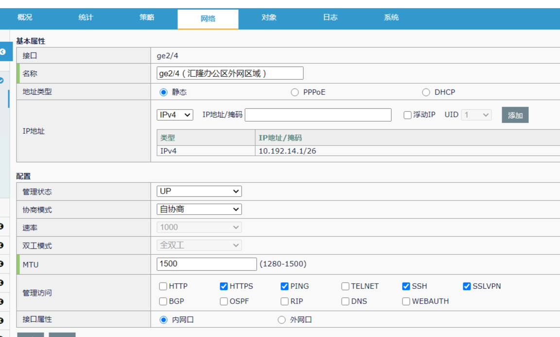Toggle the WEBAUTH checkbox
The height and width of the screenshot is (337, 560).
pyautogui.click(x=406, y=302)
